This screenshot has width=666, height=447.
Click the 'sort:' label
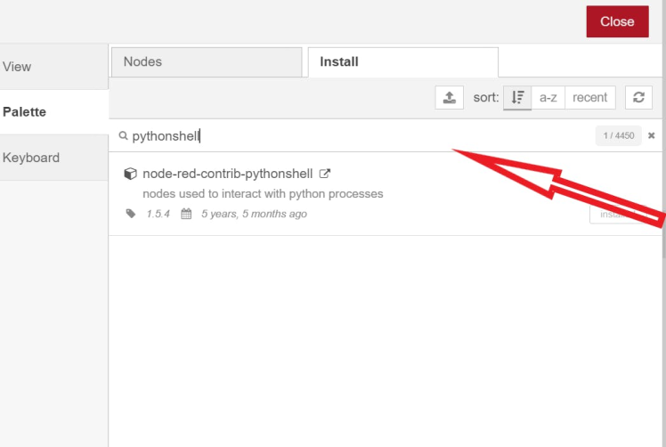click(x=486, y=97)
